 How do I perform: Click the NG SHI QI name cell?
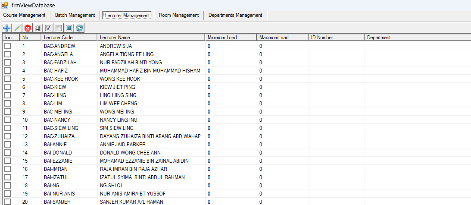(151, 185)
